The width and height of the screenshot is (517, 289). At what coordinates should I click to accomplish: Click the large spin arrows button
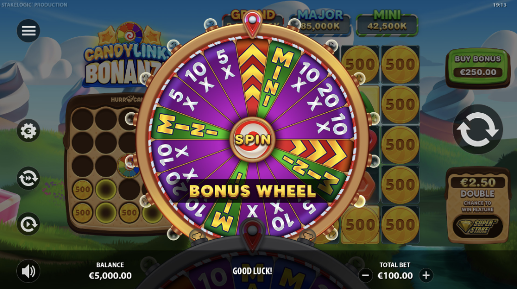pyautogui.click(x=478, y=129)
